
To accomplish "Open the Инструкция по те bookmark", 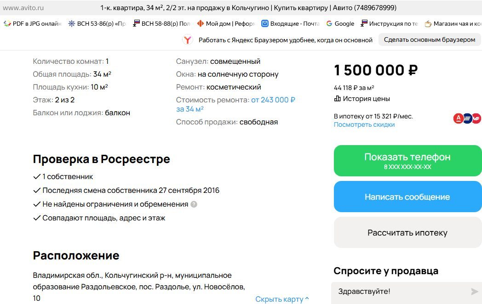I will click(x=390, y=23).
